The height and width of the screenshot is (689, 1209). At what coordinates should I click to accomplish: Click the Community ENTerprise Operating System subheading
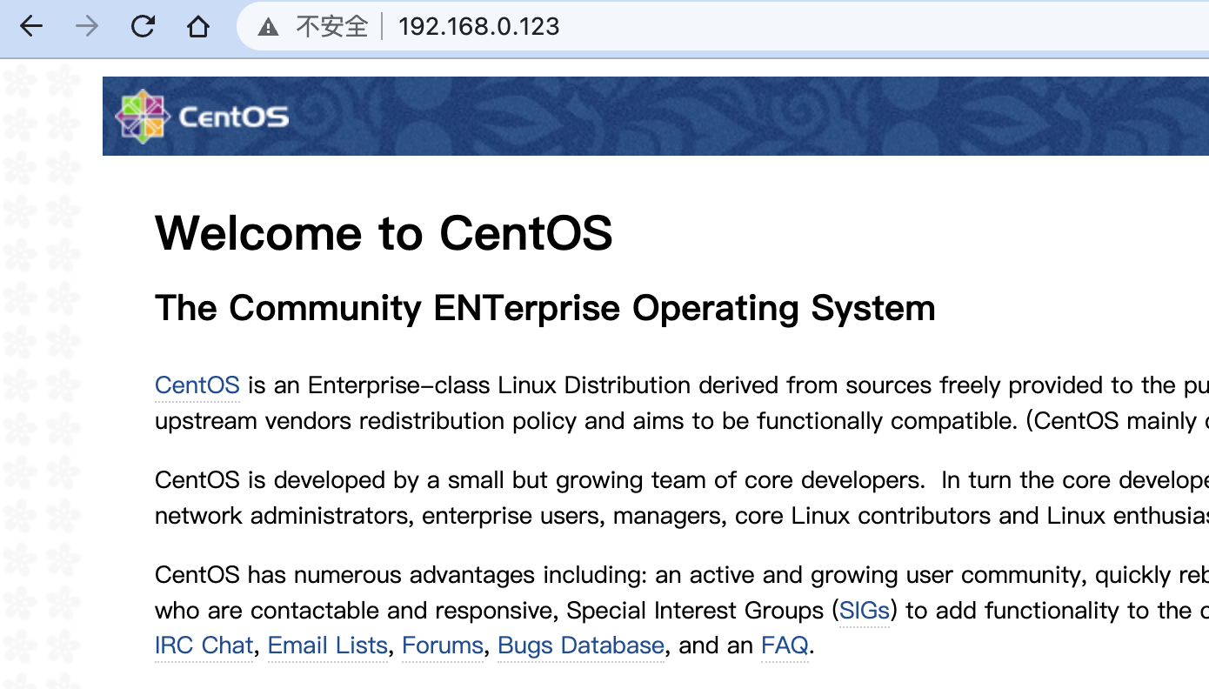pos(544,308)
